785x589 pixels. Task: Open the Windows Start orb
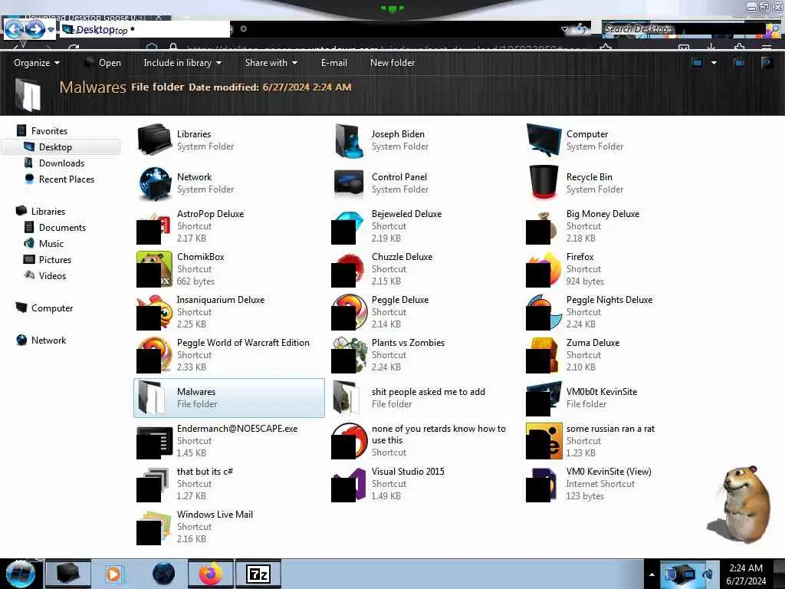(x=20, y=574)
